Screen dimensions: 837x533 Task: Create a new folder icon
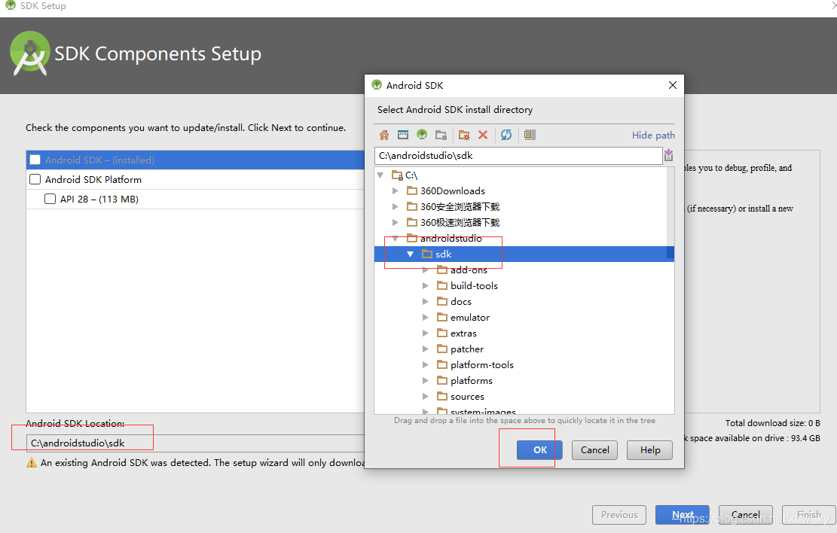[464, 135]
